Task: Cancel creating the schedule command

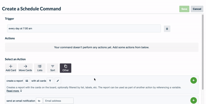Action: tap(197, 9)
